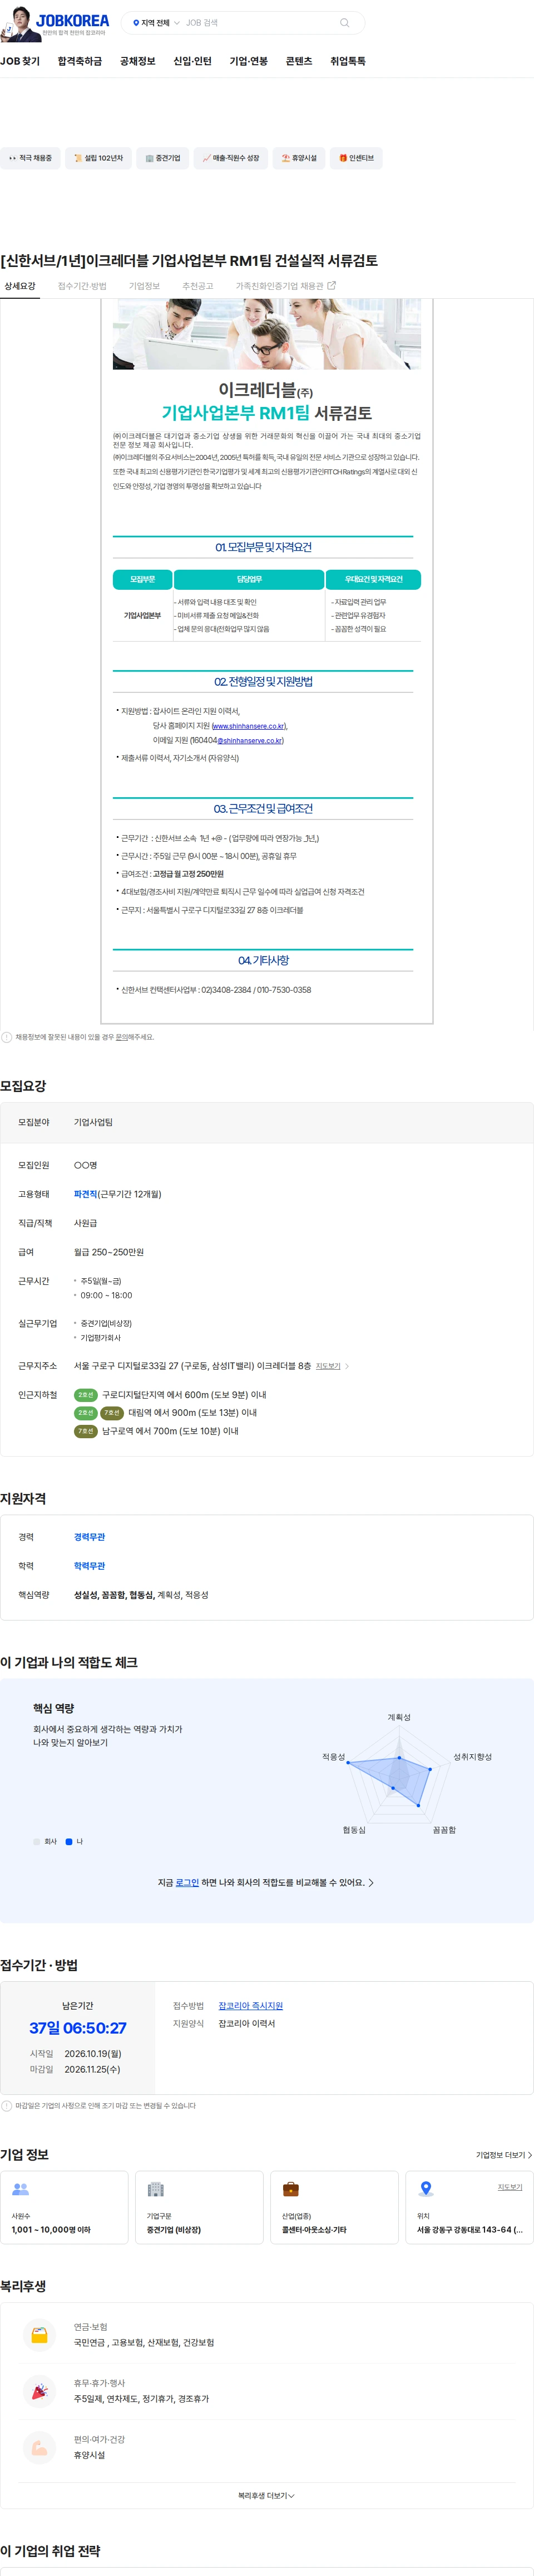Click the 매출·직원수 성장 tag
534x2576 pixels.
coord(231,158)
